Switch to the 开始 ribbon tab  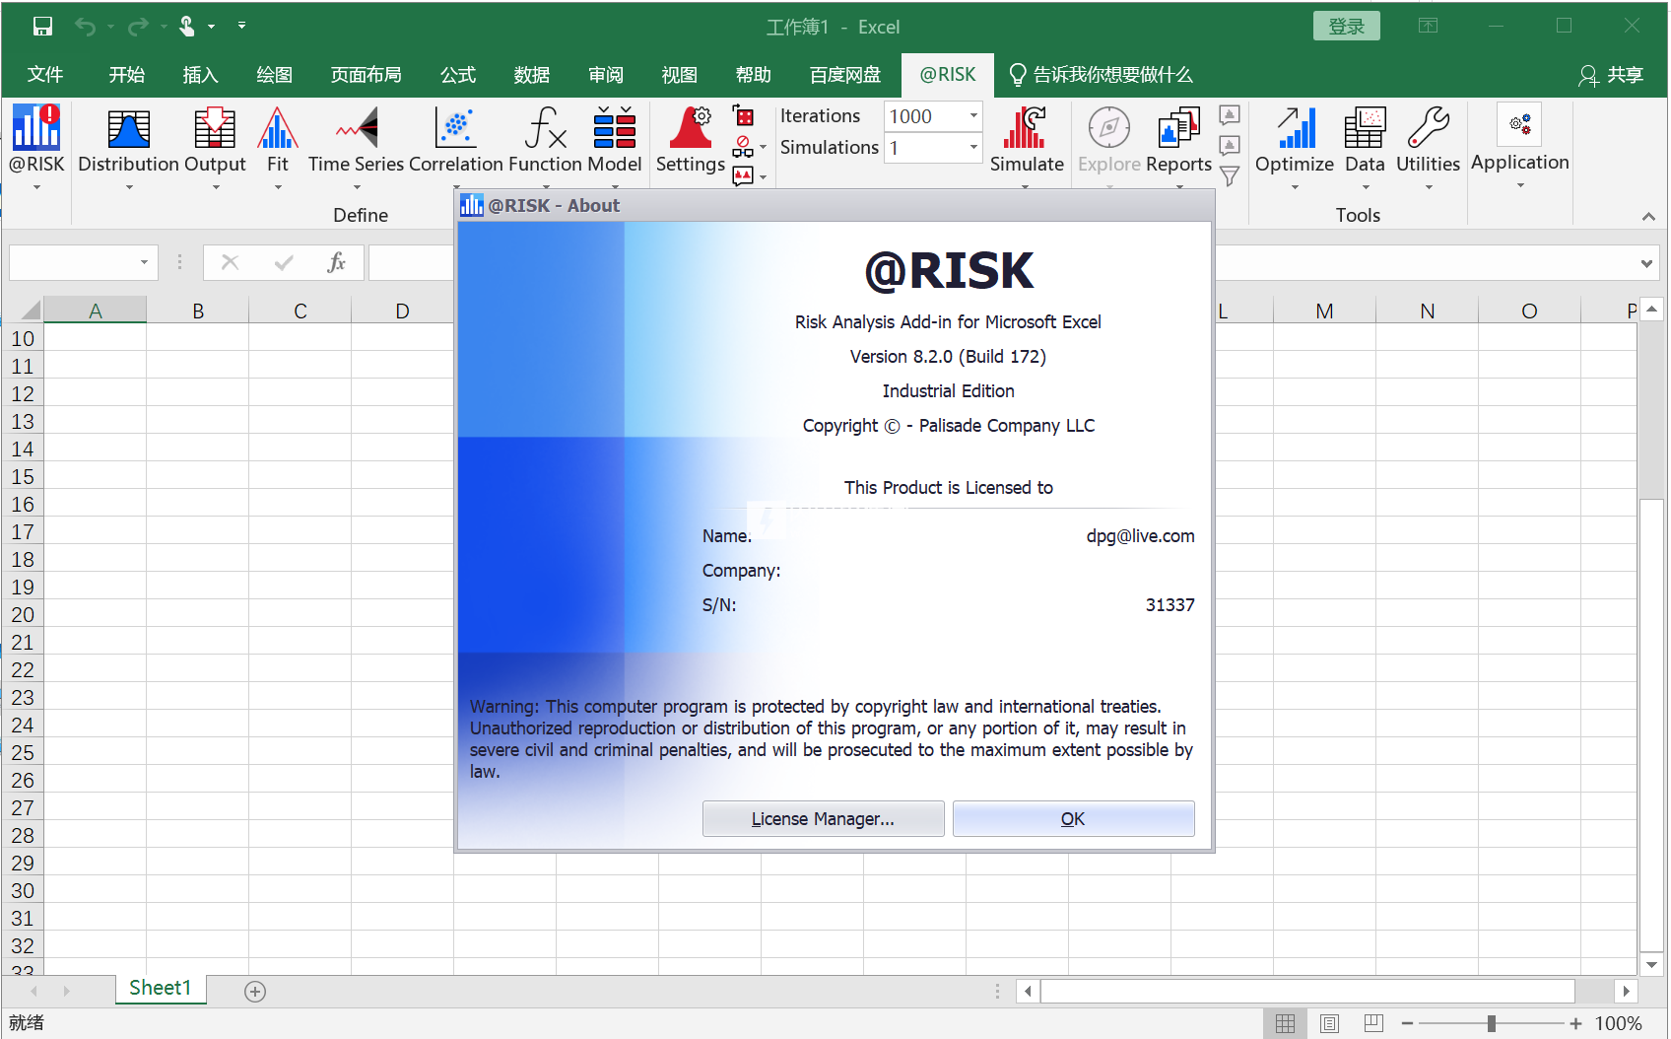click(x=126, y=75)
